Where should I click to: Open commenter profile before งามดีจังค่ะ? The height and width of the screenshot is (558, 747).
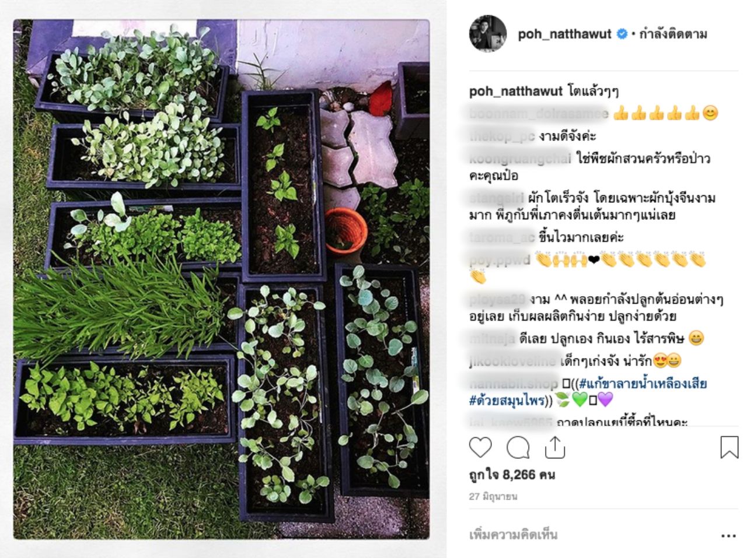[x=502, y=136]
